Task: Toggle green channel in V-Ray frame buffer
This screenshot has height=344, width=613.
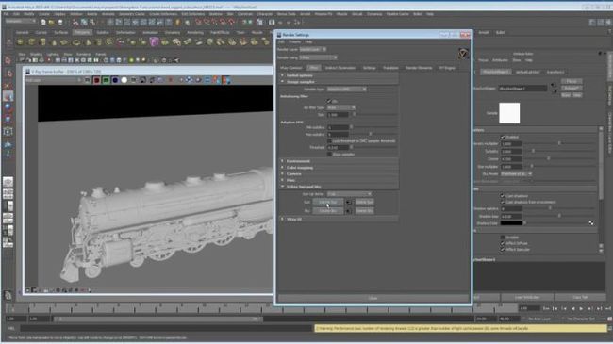Action: tap(106, 80)
